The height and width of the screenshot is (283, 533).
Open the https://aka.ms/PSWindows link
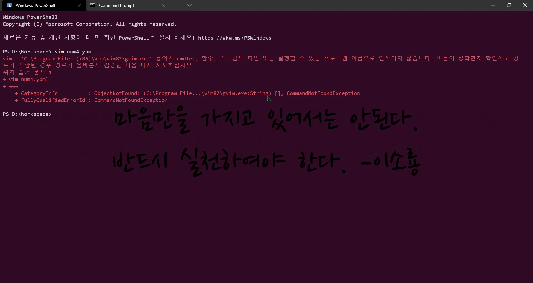235,38
